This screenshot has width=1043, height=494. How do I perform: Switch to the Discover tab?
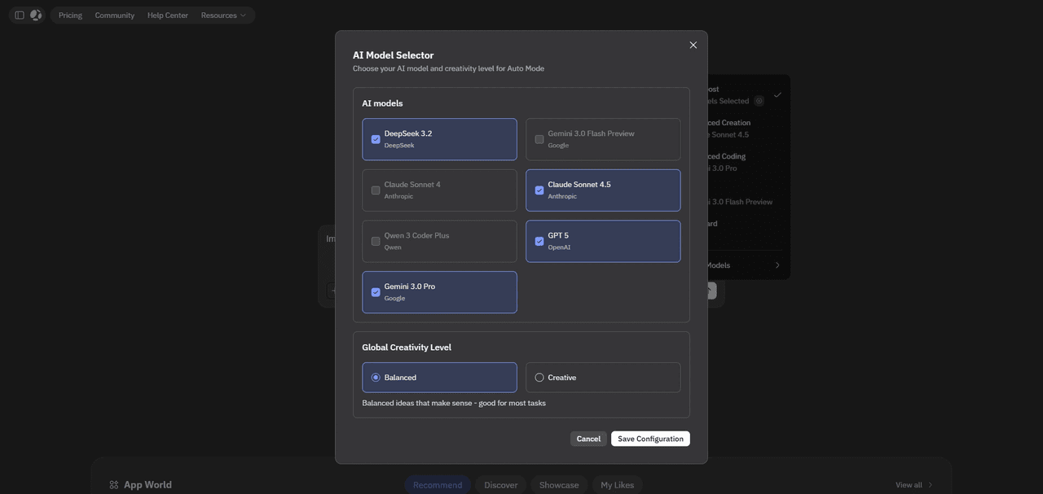(x=500, y=485)
